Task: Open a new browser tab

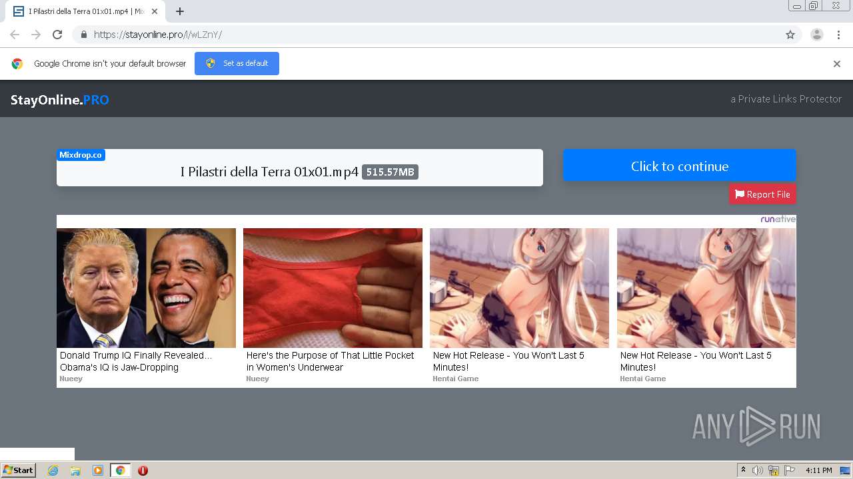Action: (180, 11)
